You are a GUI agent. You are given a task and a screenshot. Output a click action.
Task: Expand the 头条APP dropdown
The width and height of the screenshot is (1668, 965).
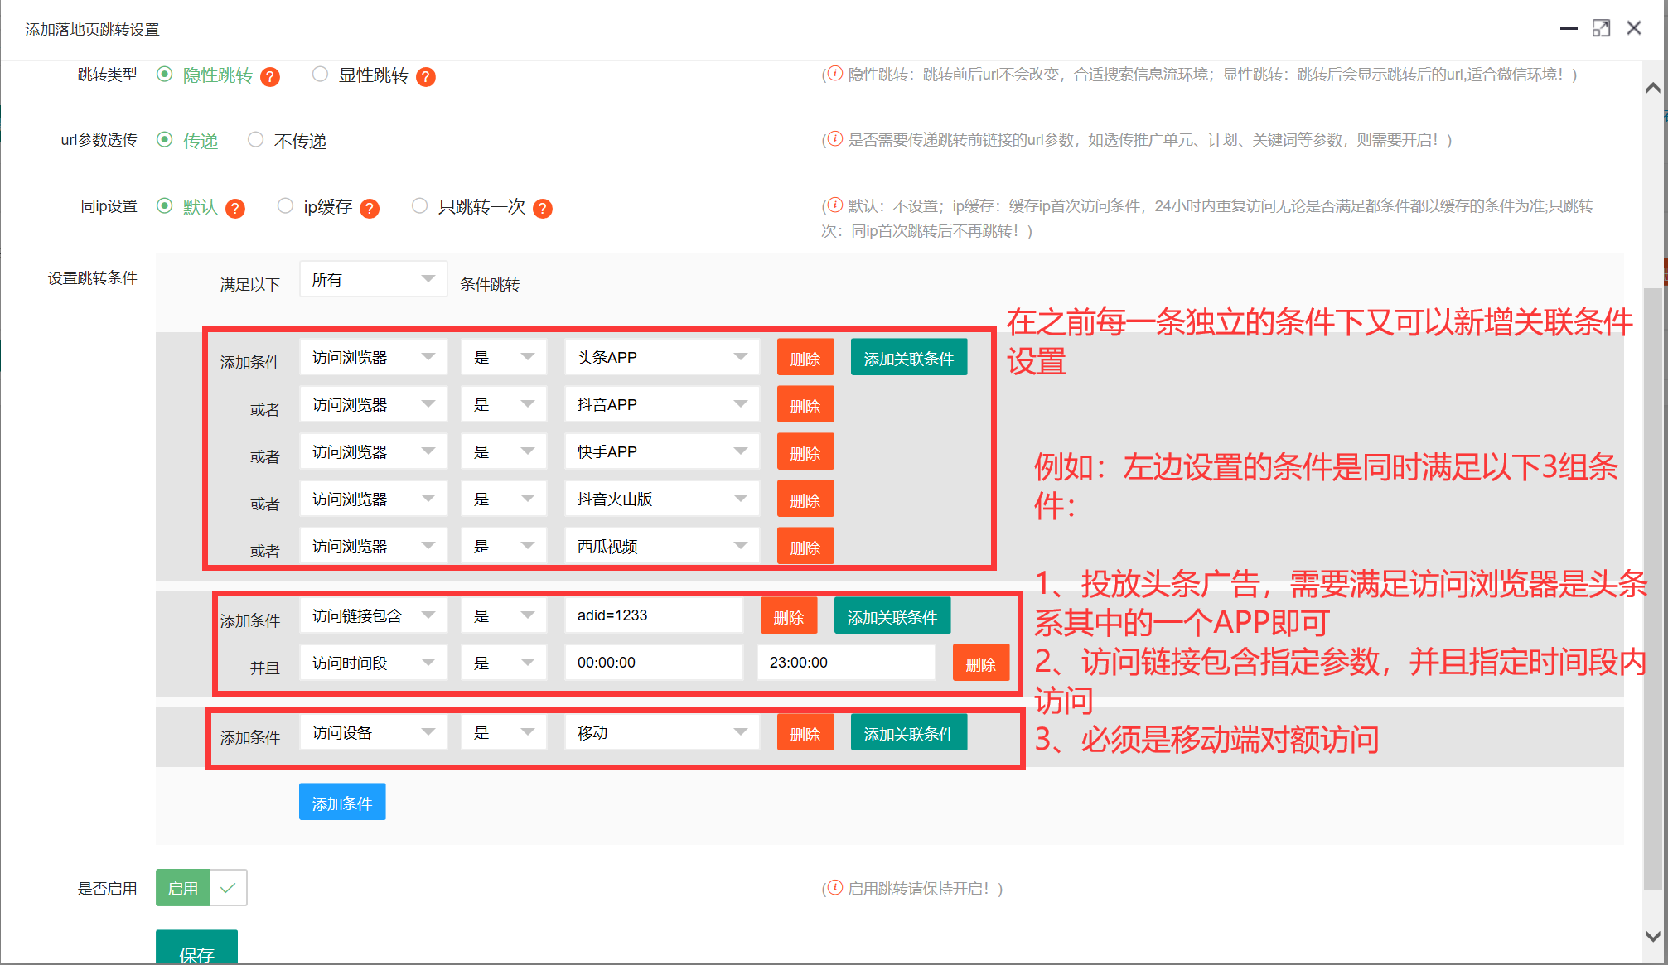click(660, 356)
